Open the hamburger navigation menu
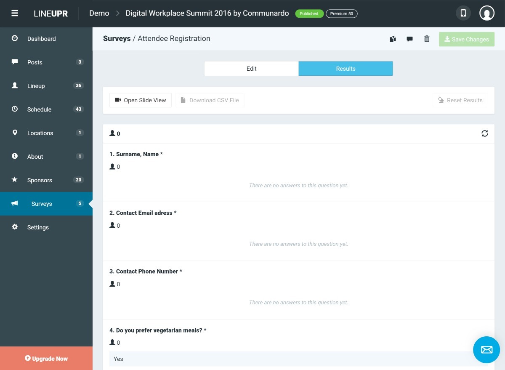Screen dimensions: 505x370 tap(15, 12)
